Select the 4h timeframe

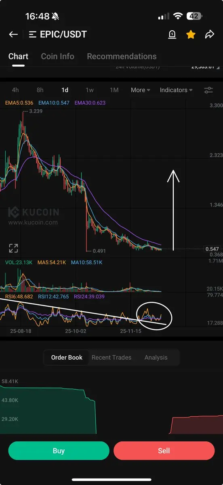15,90
